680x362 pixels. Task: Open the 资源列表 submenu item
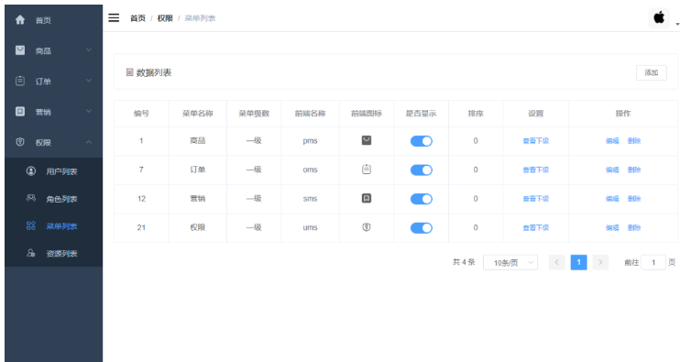click(54, 253)
